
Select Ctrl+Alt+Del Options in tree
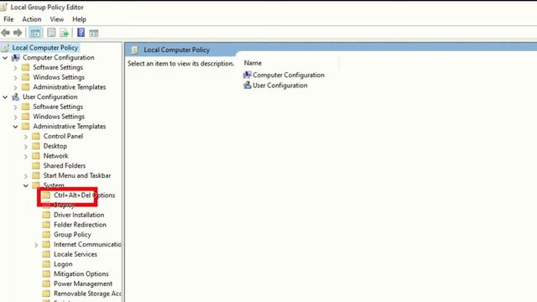coord(84,195)
